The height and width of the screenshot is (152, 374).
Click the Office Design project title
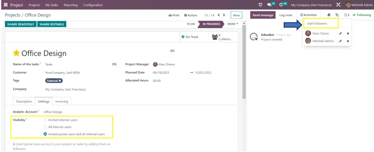click(x=44, y=53)
